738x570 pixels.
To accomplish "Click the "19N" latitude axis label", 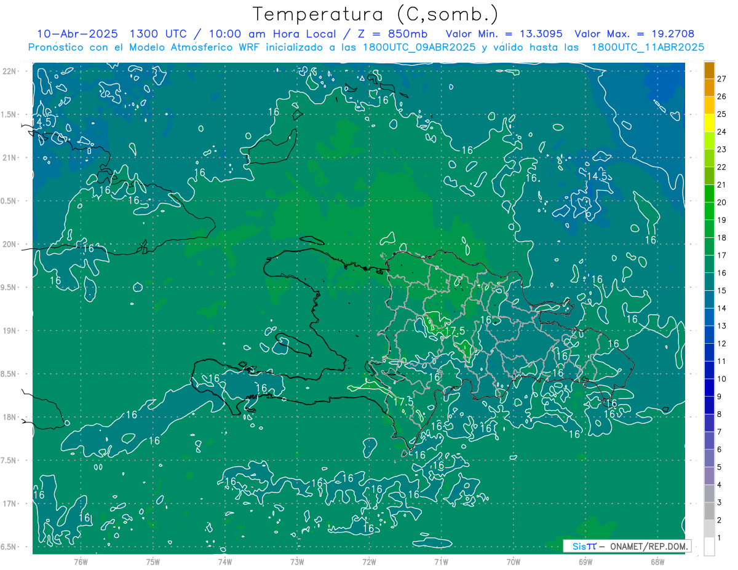I will (10, 331).
